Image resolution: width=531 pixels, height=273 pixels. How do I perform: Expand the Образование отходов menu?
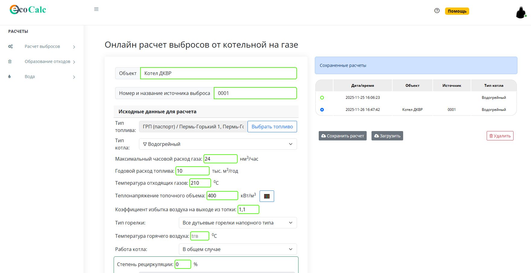coord(47,61)
